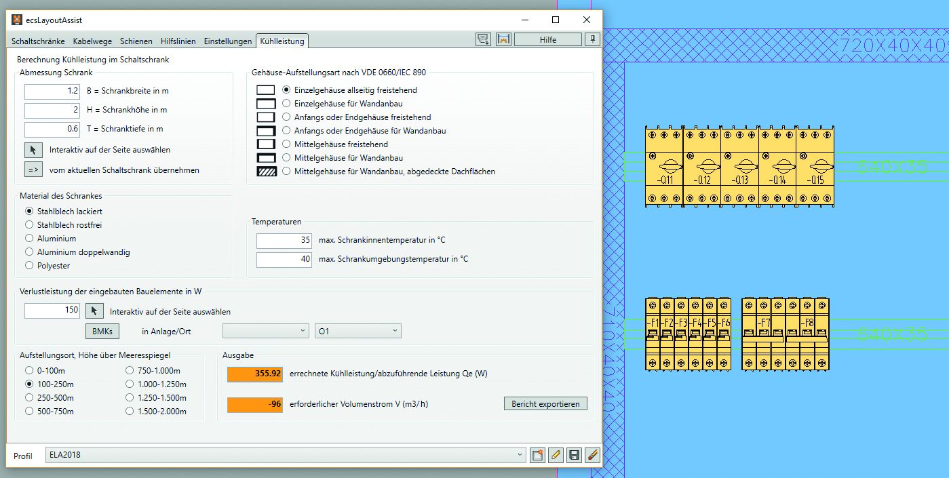Edit the profile with the yellow pencil icon
This screenshot has height=478, width=949.
[556, 455]
